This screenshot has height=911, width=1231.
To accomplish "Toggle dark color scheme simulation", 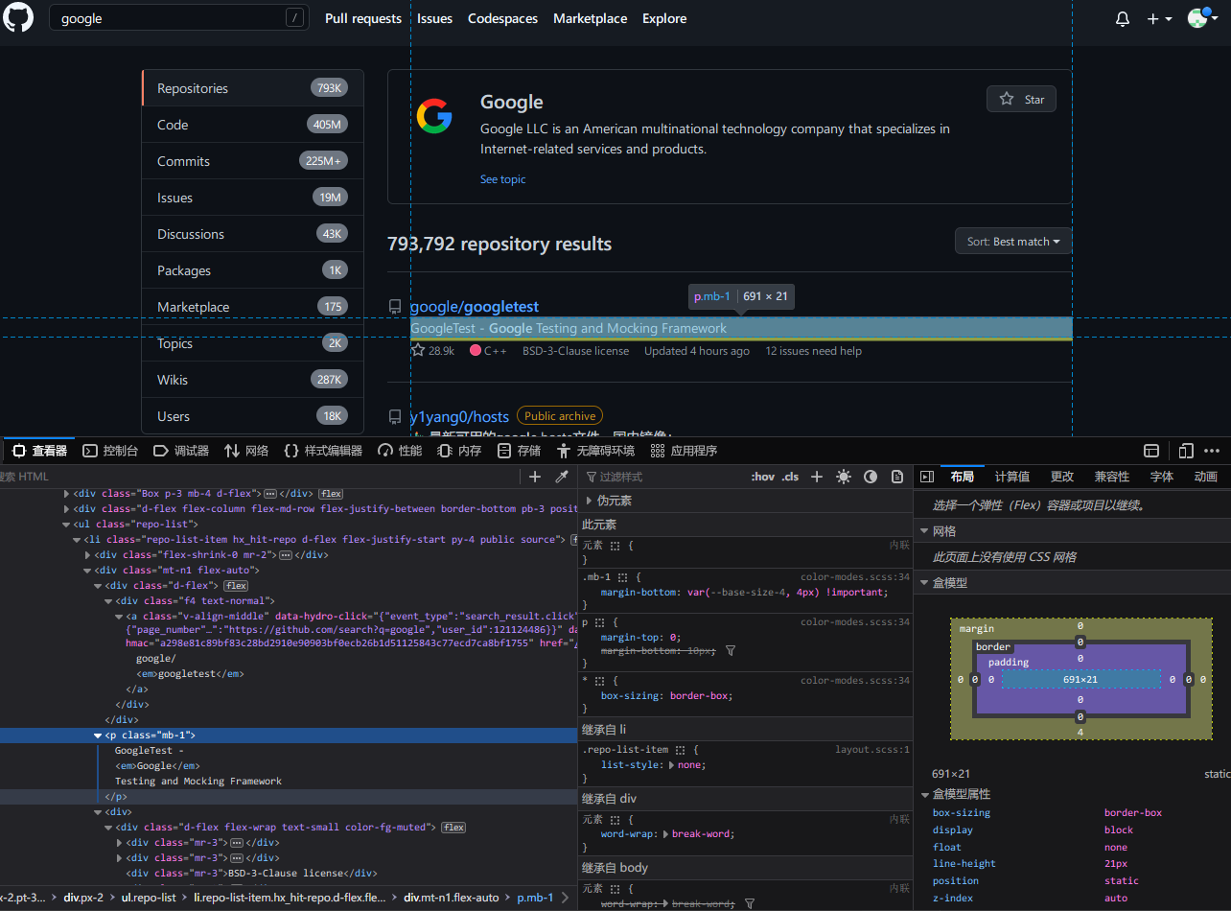I will point(871,477).
